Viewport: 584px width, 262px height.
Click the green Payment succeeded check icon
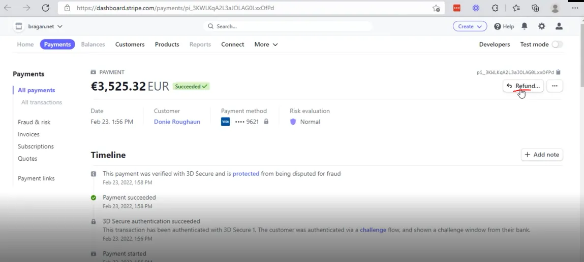point(94,198)
